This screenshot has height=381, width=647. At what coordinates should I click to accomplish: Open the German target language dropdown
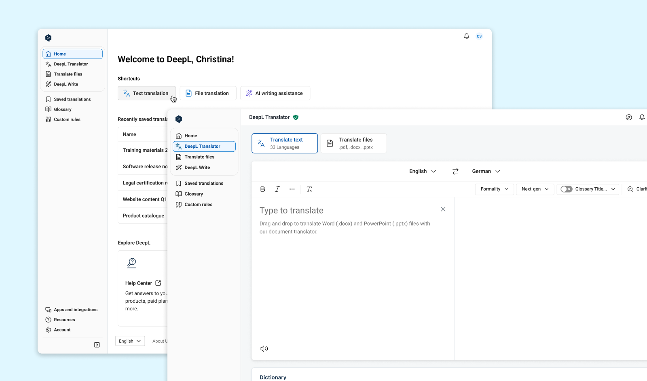tap(486, 172)
